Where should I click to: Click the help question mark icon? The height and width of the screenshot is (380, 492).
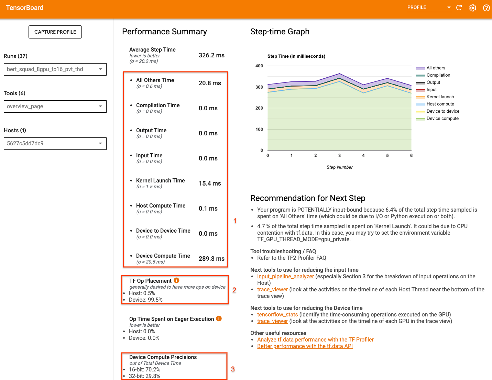(x=486, y=8)
